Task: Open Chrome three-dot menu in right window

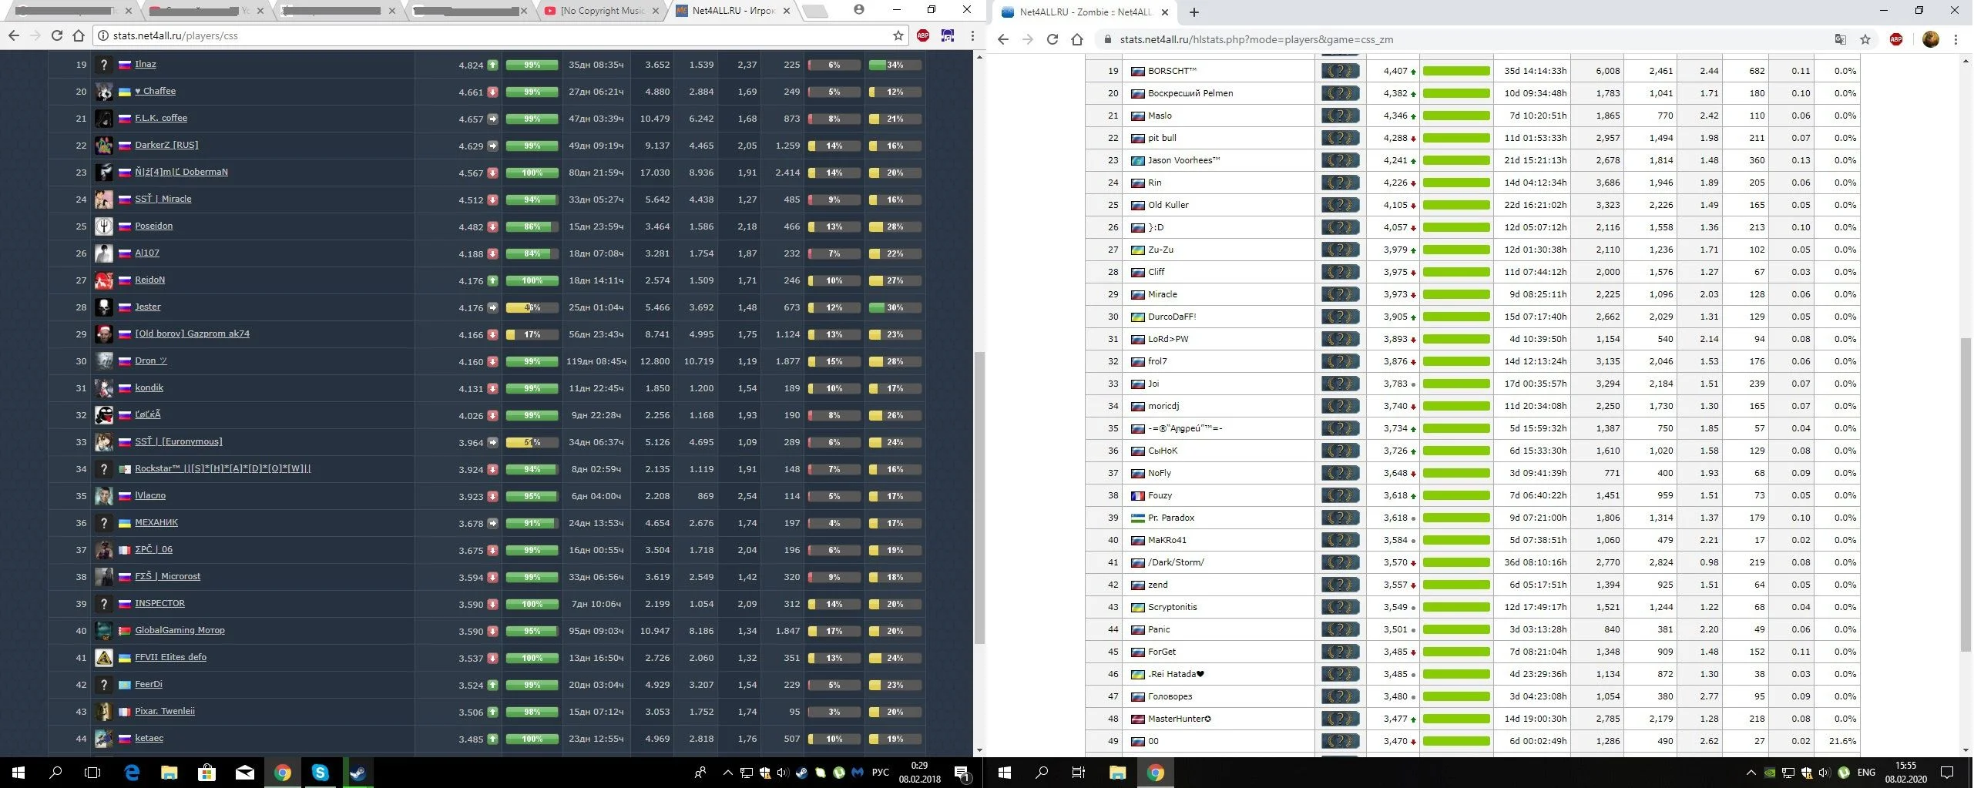Action: pos(1956,39)
